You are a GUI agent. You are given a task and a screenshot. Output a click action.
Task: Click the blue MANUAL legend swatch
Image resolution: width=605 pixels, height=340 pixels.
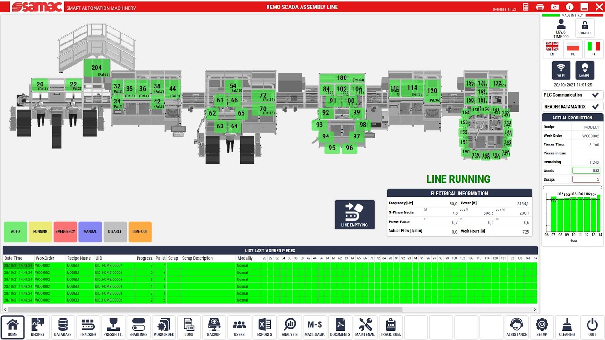(90, 232)
